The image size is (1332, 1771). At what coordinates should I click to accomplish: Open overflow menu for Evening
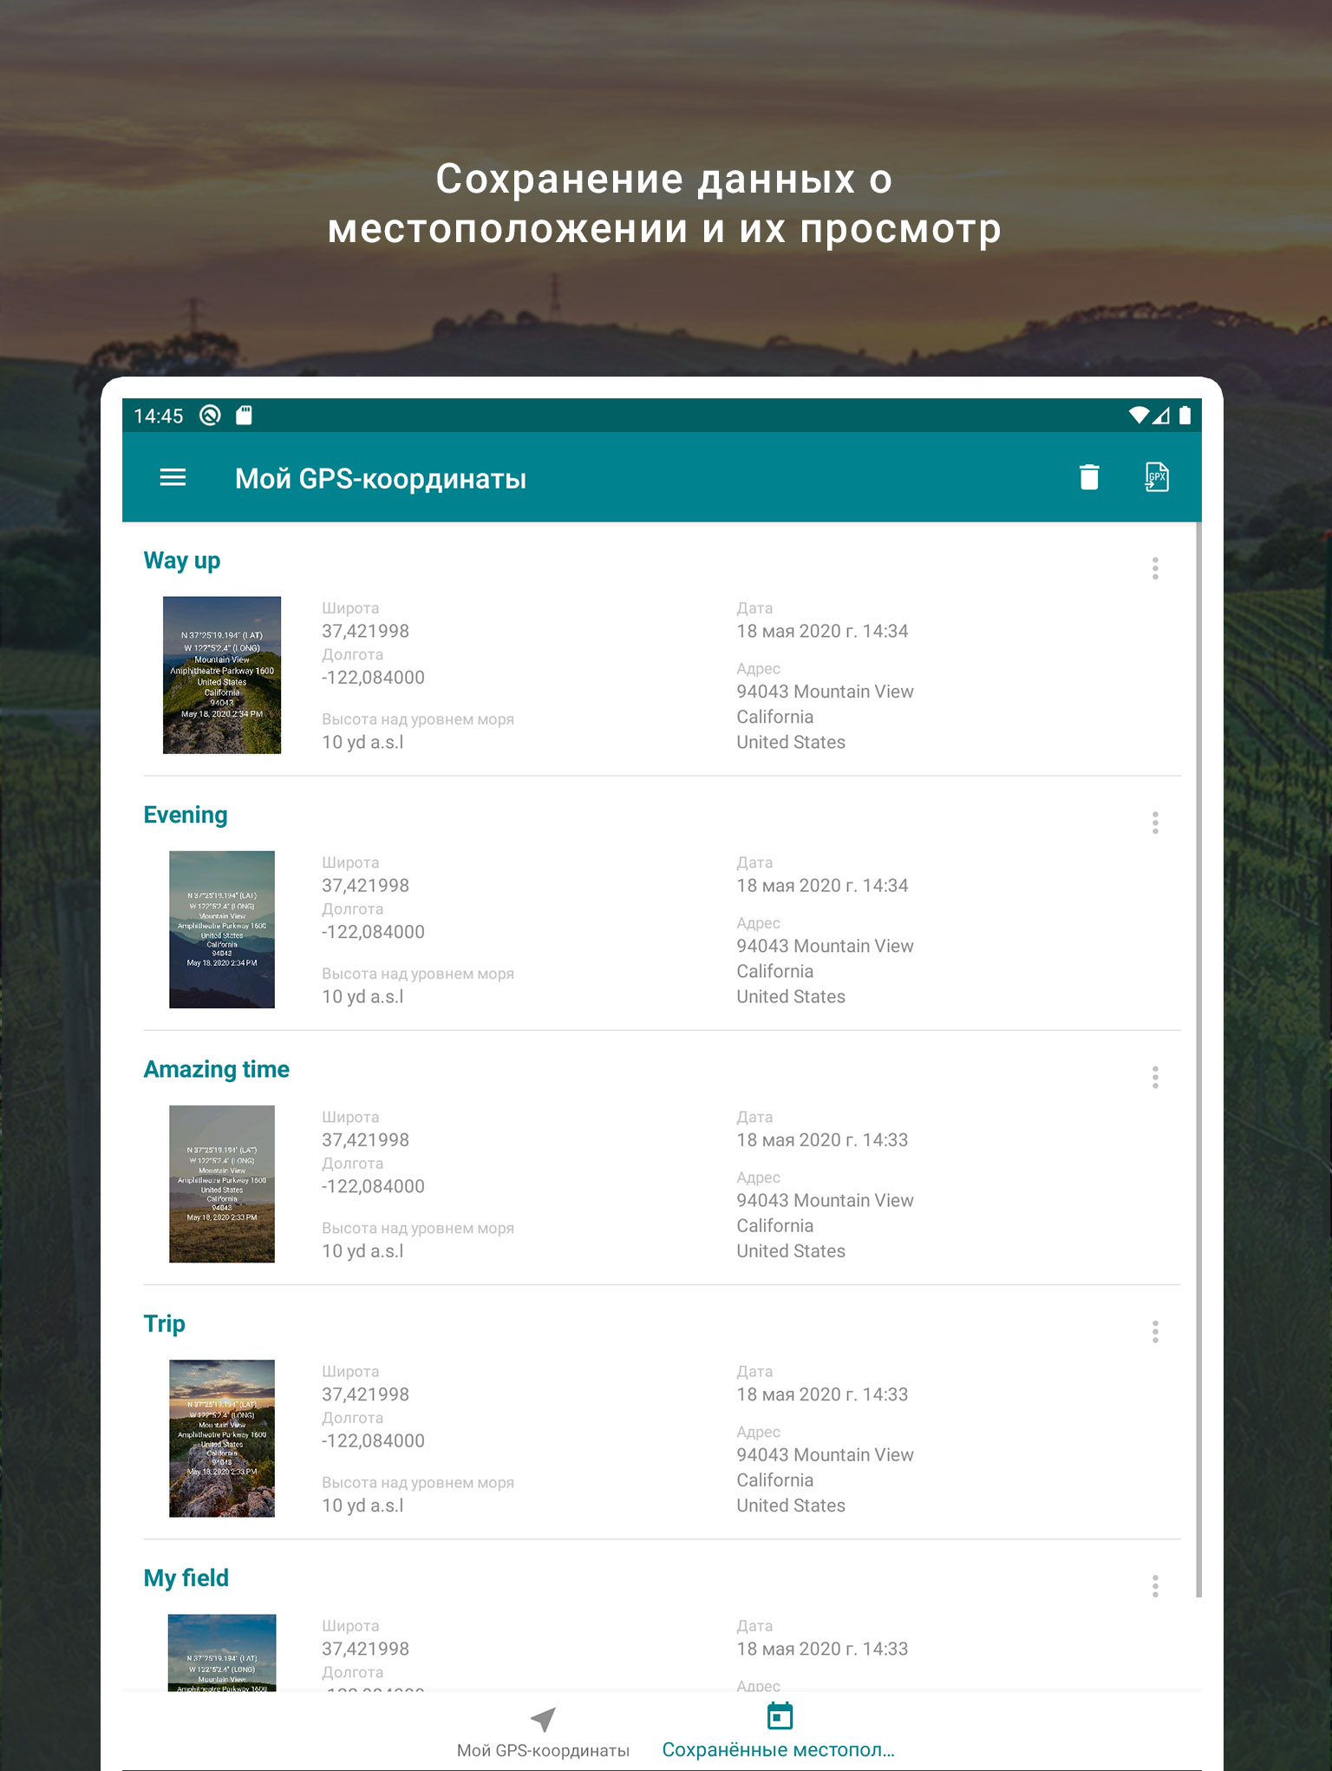(x=1155, y=823)
